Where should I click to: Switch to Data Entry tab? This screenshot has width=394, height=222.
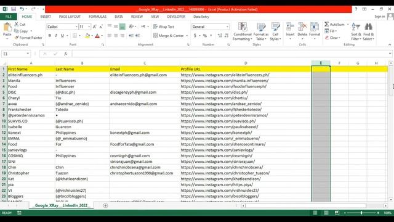(201, 17)
